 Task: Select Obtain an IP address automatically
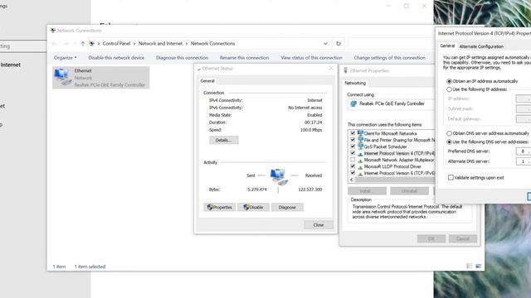449,81
